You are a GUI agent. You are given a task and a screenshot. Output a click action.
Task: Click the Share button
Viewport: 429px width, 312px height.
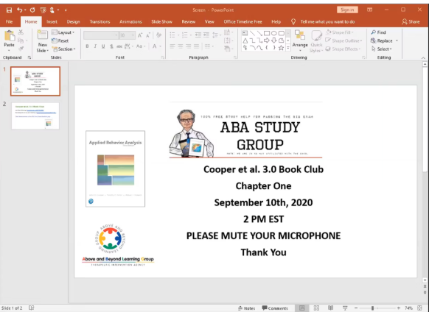(x=411, y=21)
